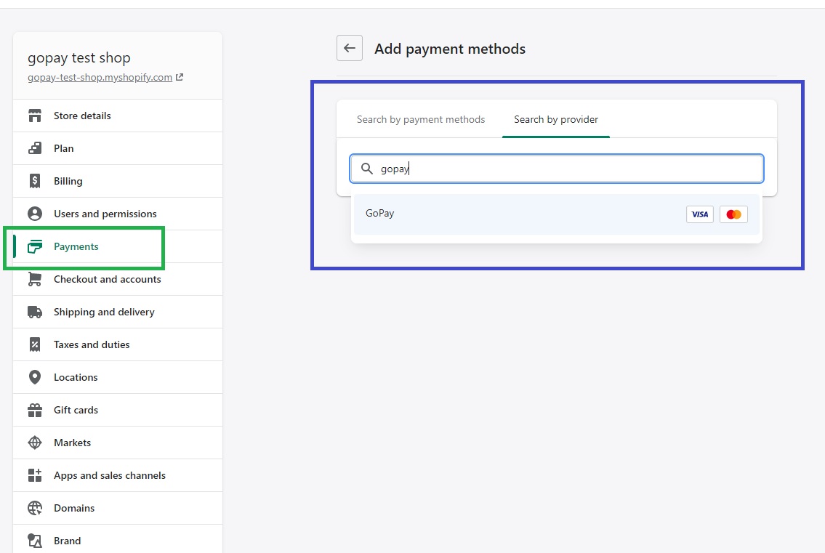Click the Add payment methods heading

tap(450, 49)
